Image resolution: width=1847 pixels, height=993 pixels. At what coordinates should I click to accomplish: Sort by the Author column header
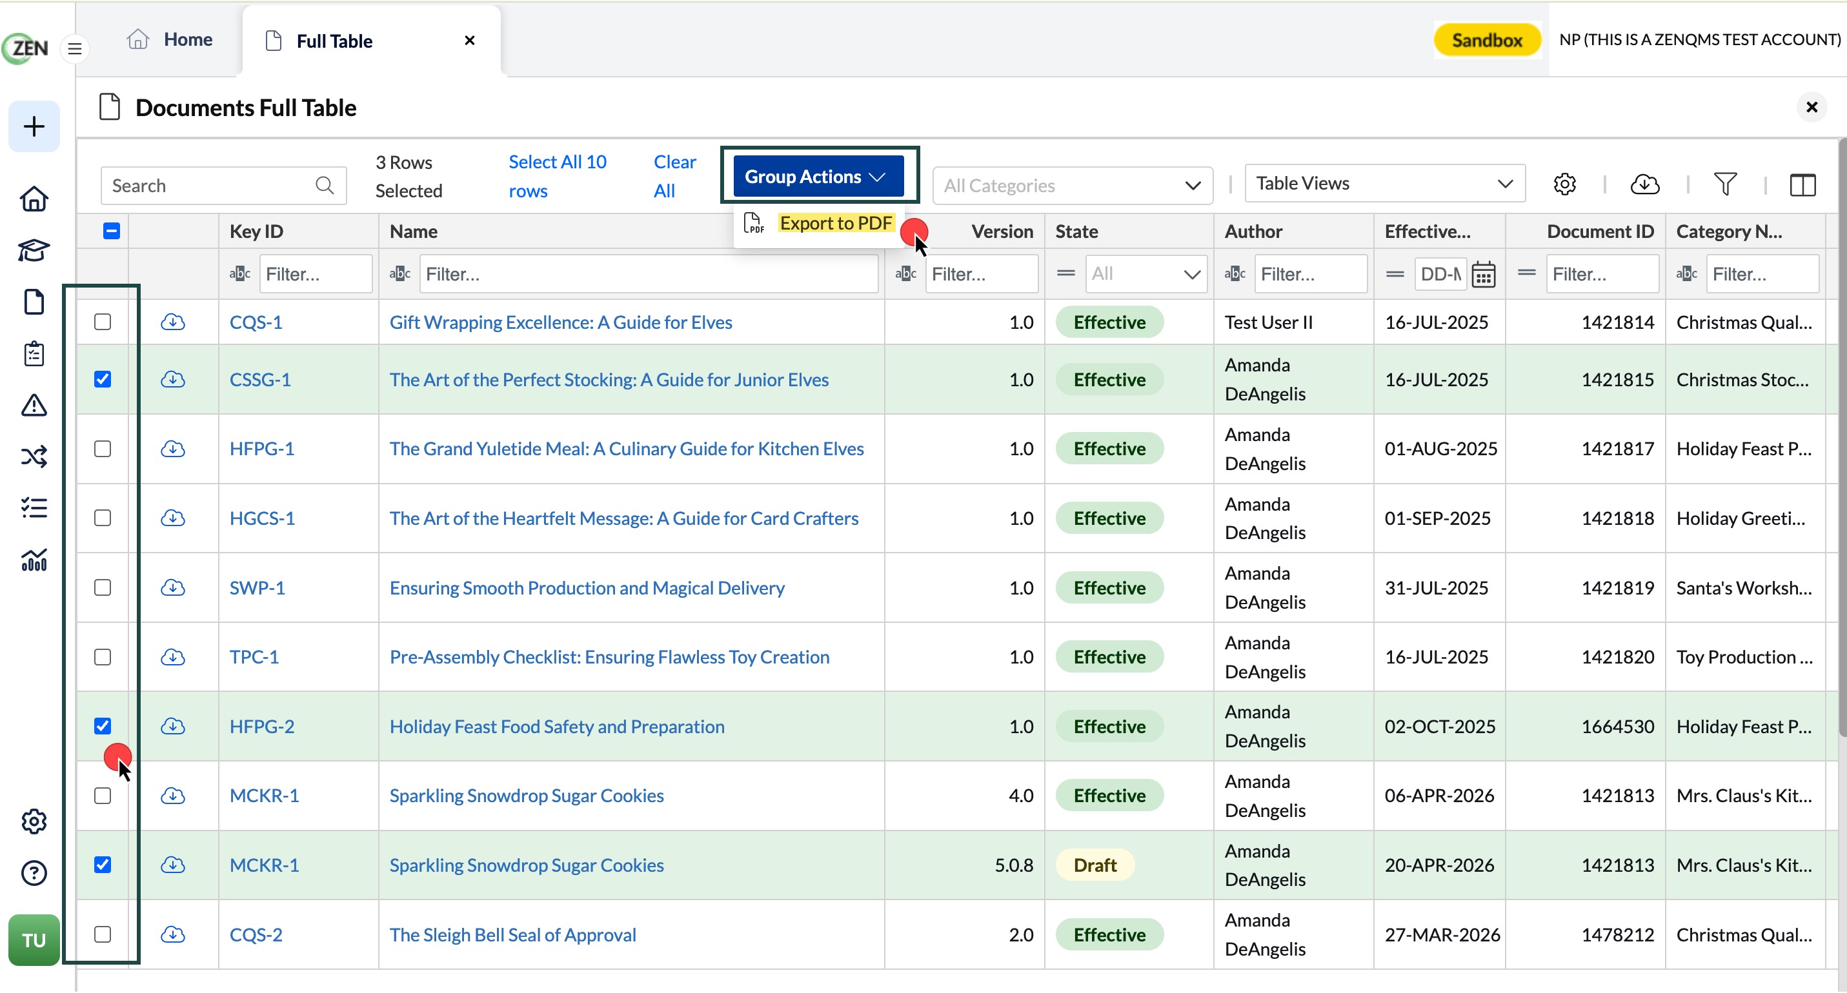point(1253,231)
